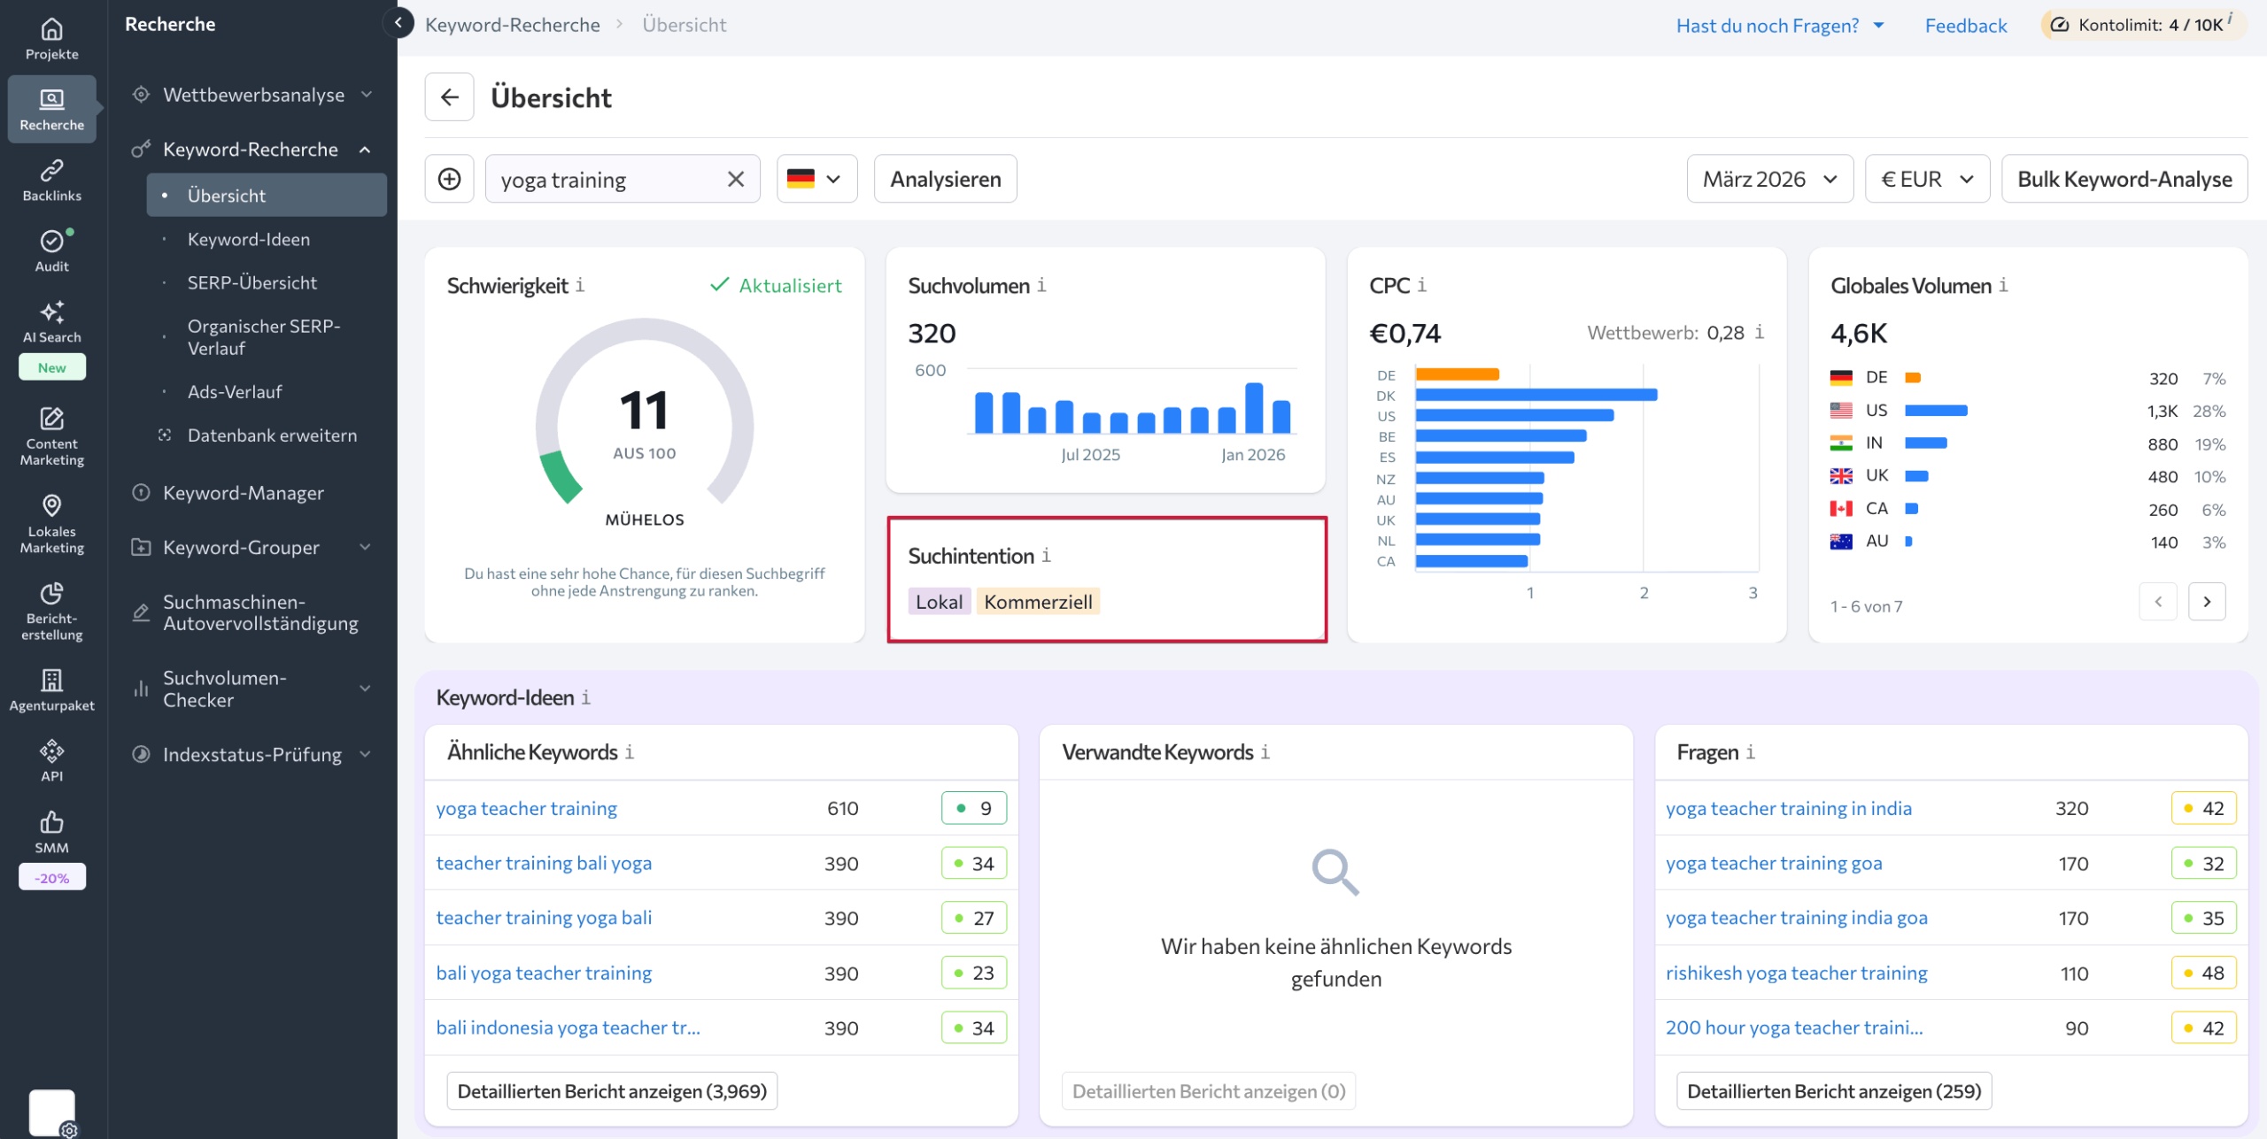The height and width of the screenshot is (1139, 2267).
Task: Switch to Keyword-Ideen in the sidebar
Action: 248,238
